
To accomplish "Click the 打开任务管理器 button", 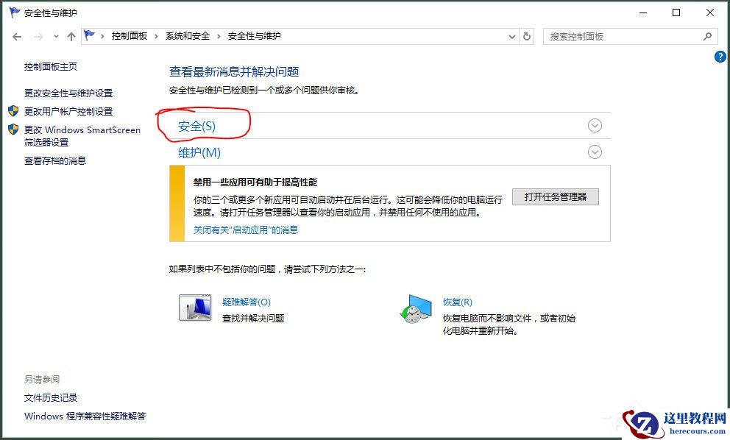I will (x=556, y=196).
